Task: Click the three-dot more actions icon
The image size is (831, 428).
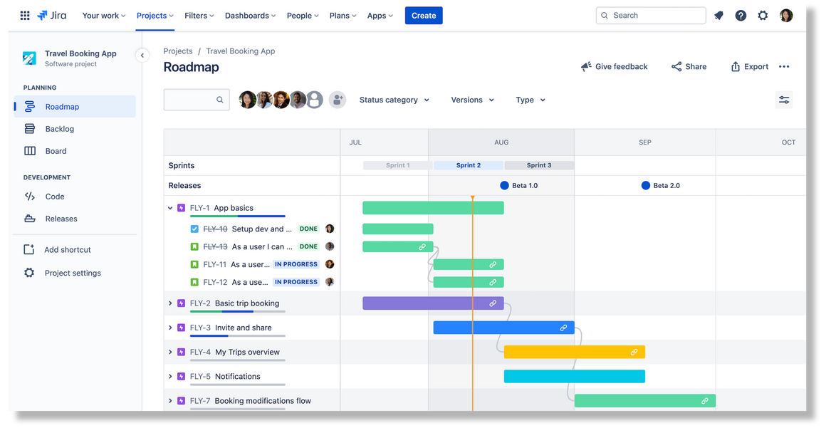Action: click(784, 67)
